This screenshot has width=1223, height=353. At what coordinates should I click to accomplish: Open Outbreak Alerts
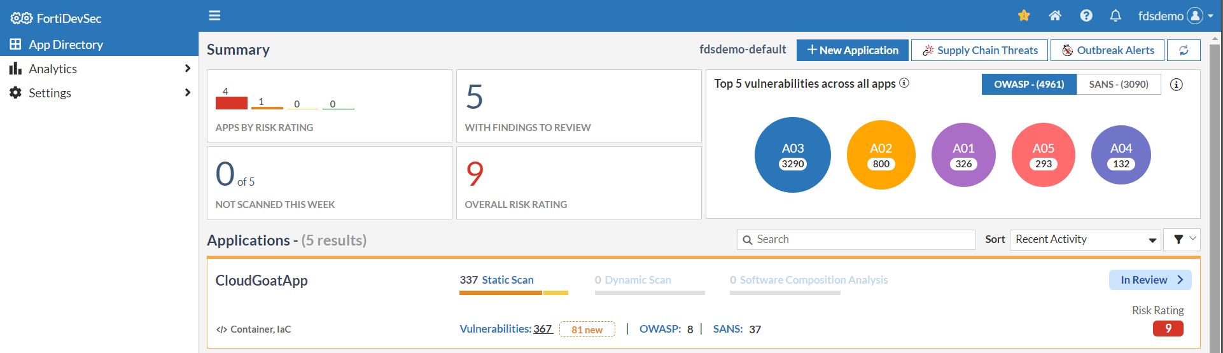click(1108, 50)
